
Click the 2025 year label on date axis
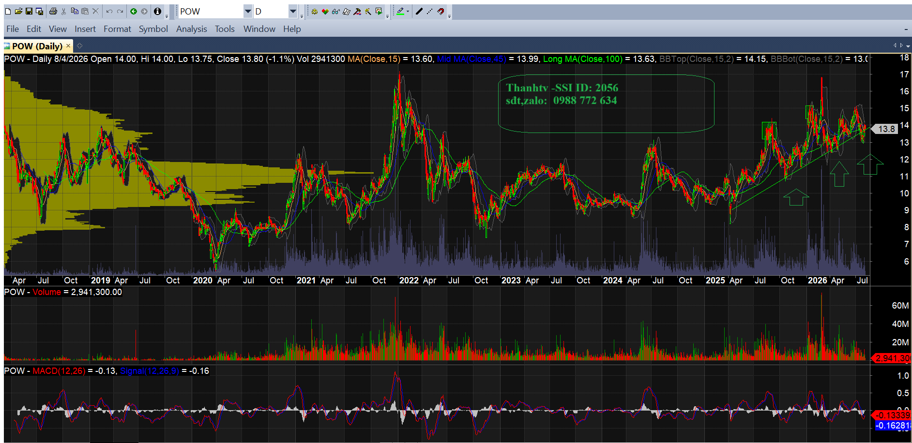pyautogui.click(x=715, y=281)
